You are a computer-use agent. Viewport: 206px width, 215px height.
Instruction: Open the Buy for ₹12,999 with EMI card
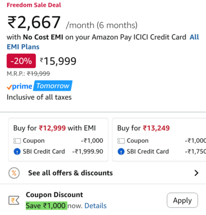point(58,140)
